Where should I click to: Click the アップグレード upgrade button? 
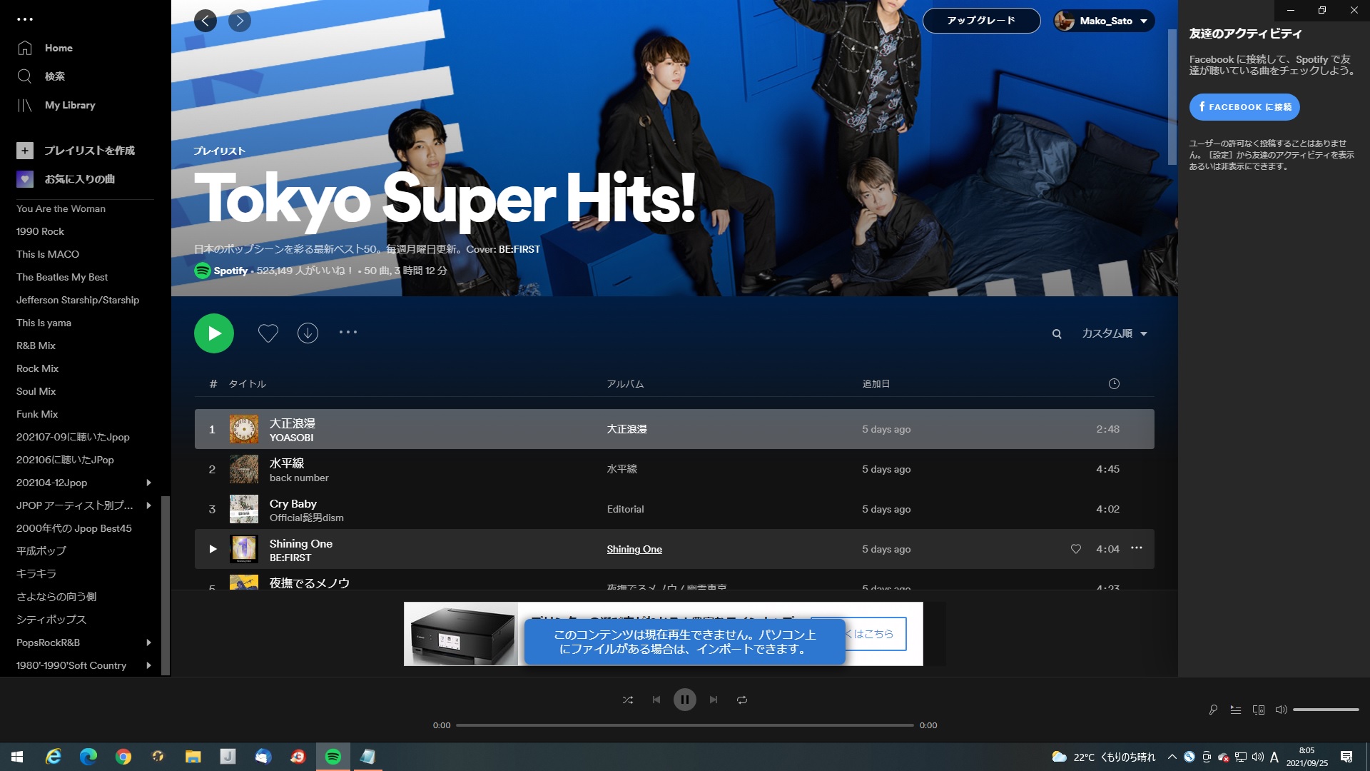981,21
